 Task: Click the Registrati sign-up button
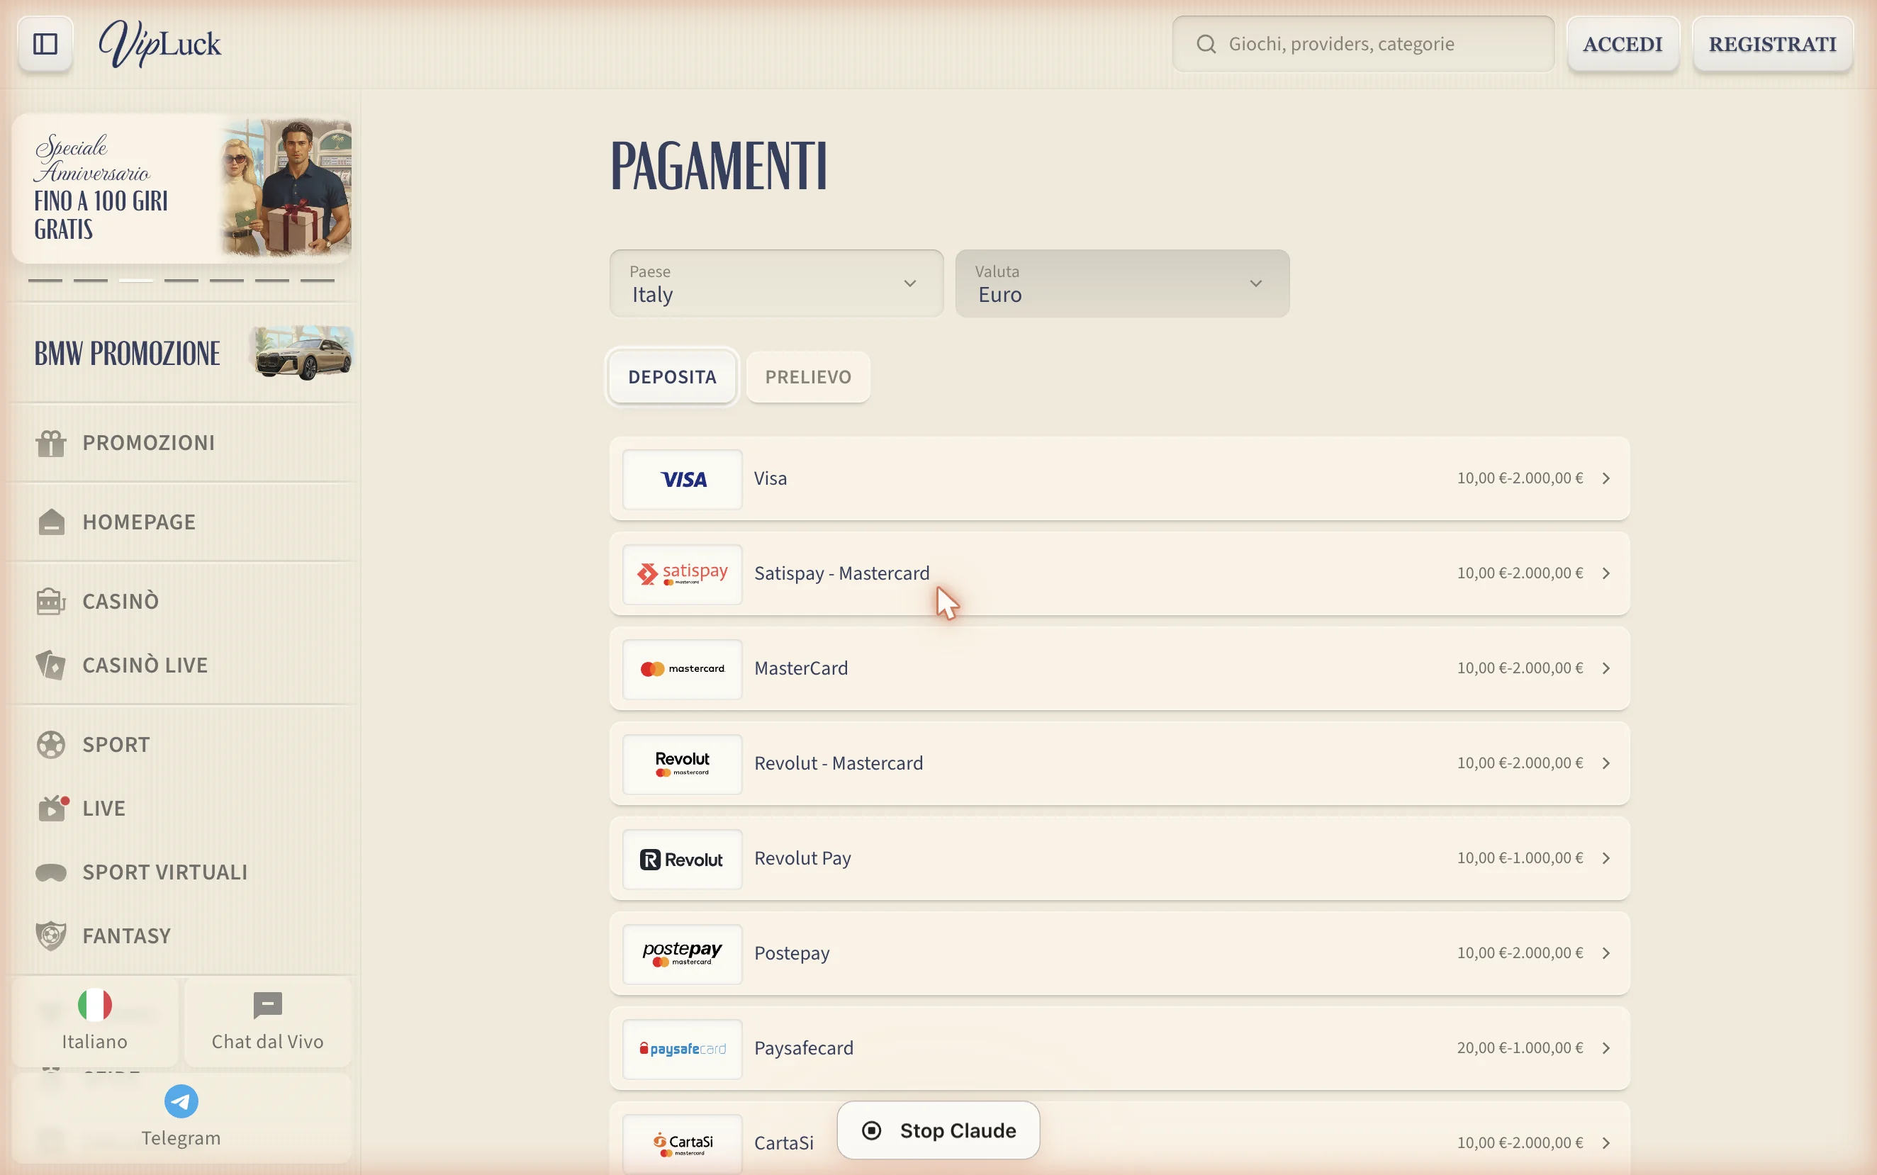[1772, 45]
